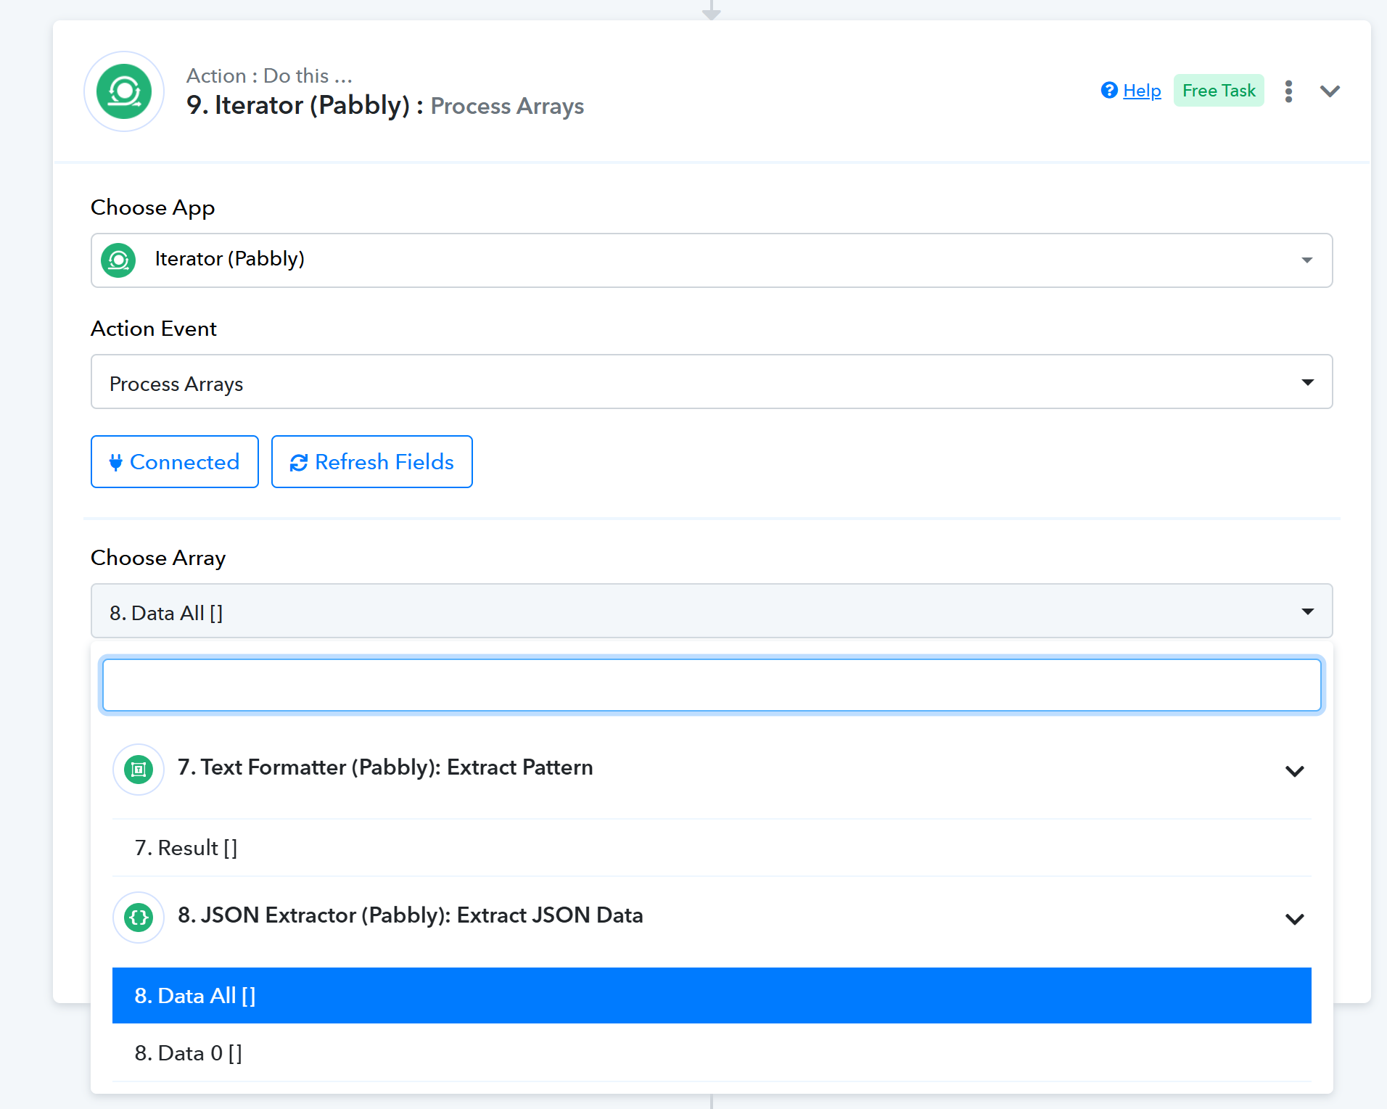Toggle the Choose Array dropdown
The width and height of the screenshot is (1387, 1109).
click(x=712, y=611)
